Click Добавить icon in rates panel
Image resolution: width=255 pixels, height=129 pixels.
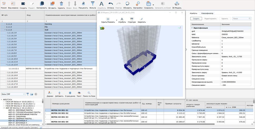point(59,93)
